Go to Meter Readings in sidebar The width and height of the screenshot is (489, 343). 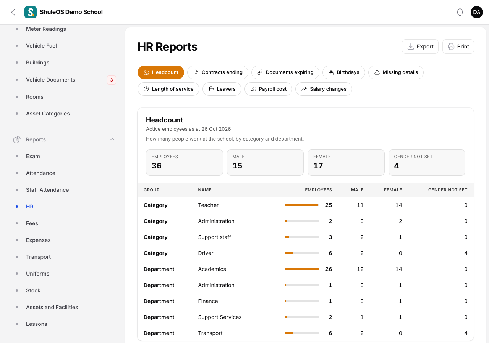(46, 29)
